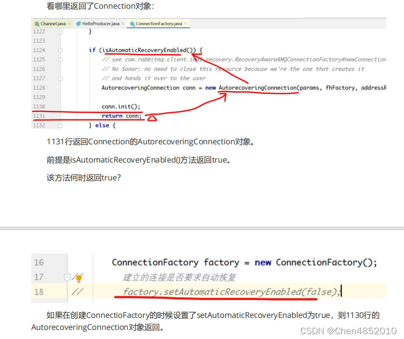Click line number 18 in the gutter
This screenshot has width=404, height=339.
point(39,292)
